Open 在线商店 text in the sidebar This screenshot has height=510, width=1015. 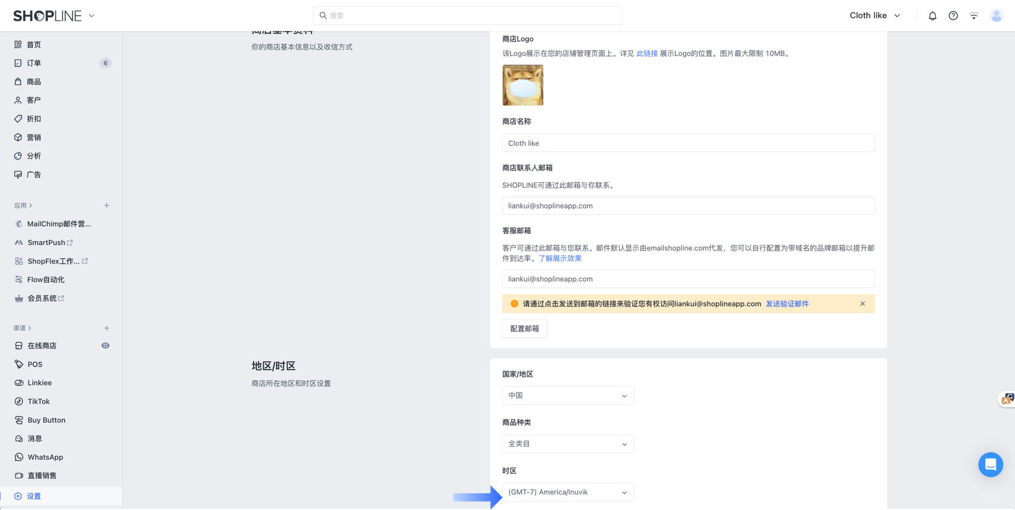click(42, 346)
